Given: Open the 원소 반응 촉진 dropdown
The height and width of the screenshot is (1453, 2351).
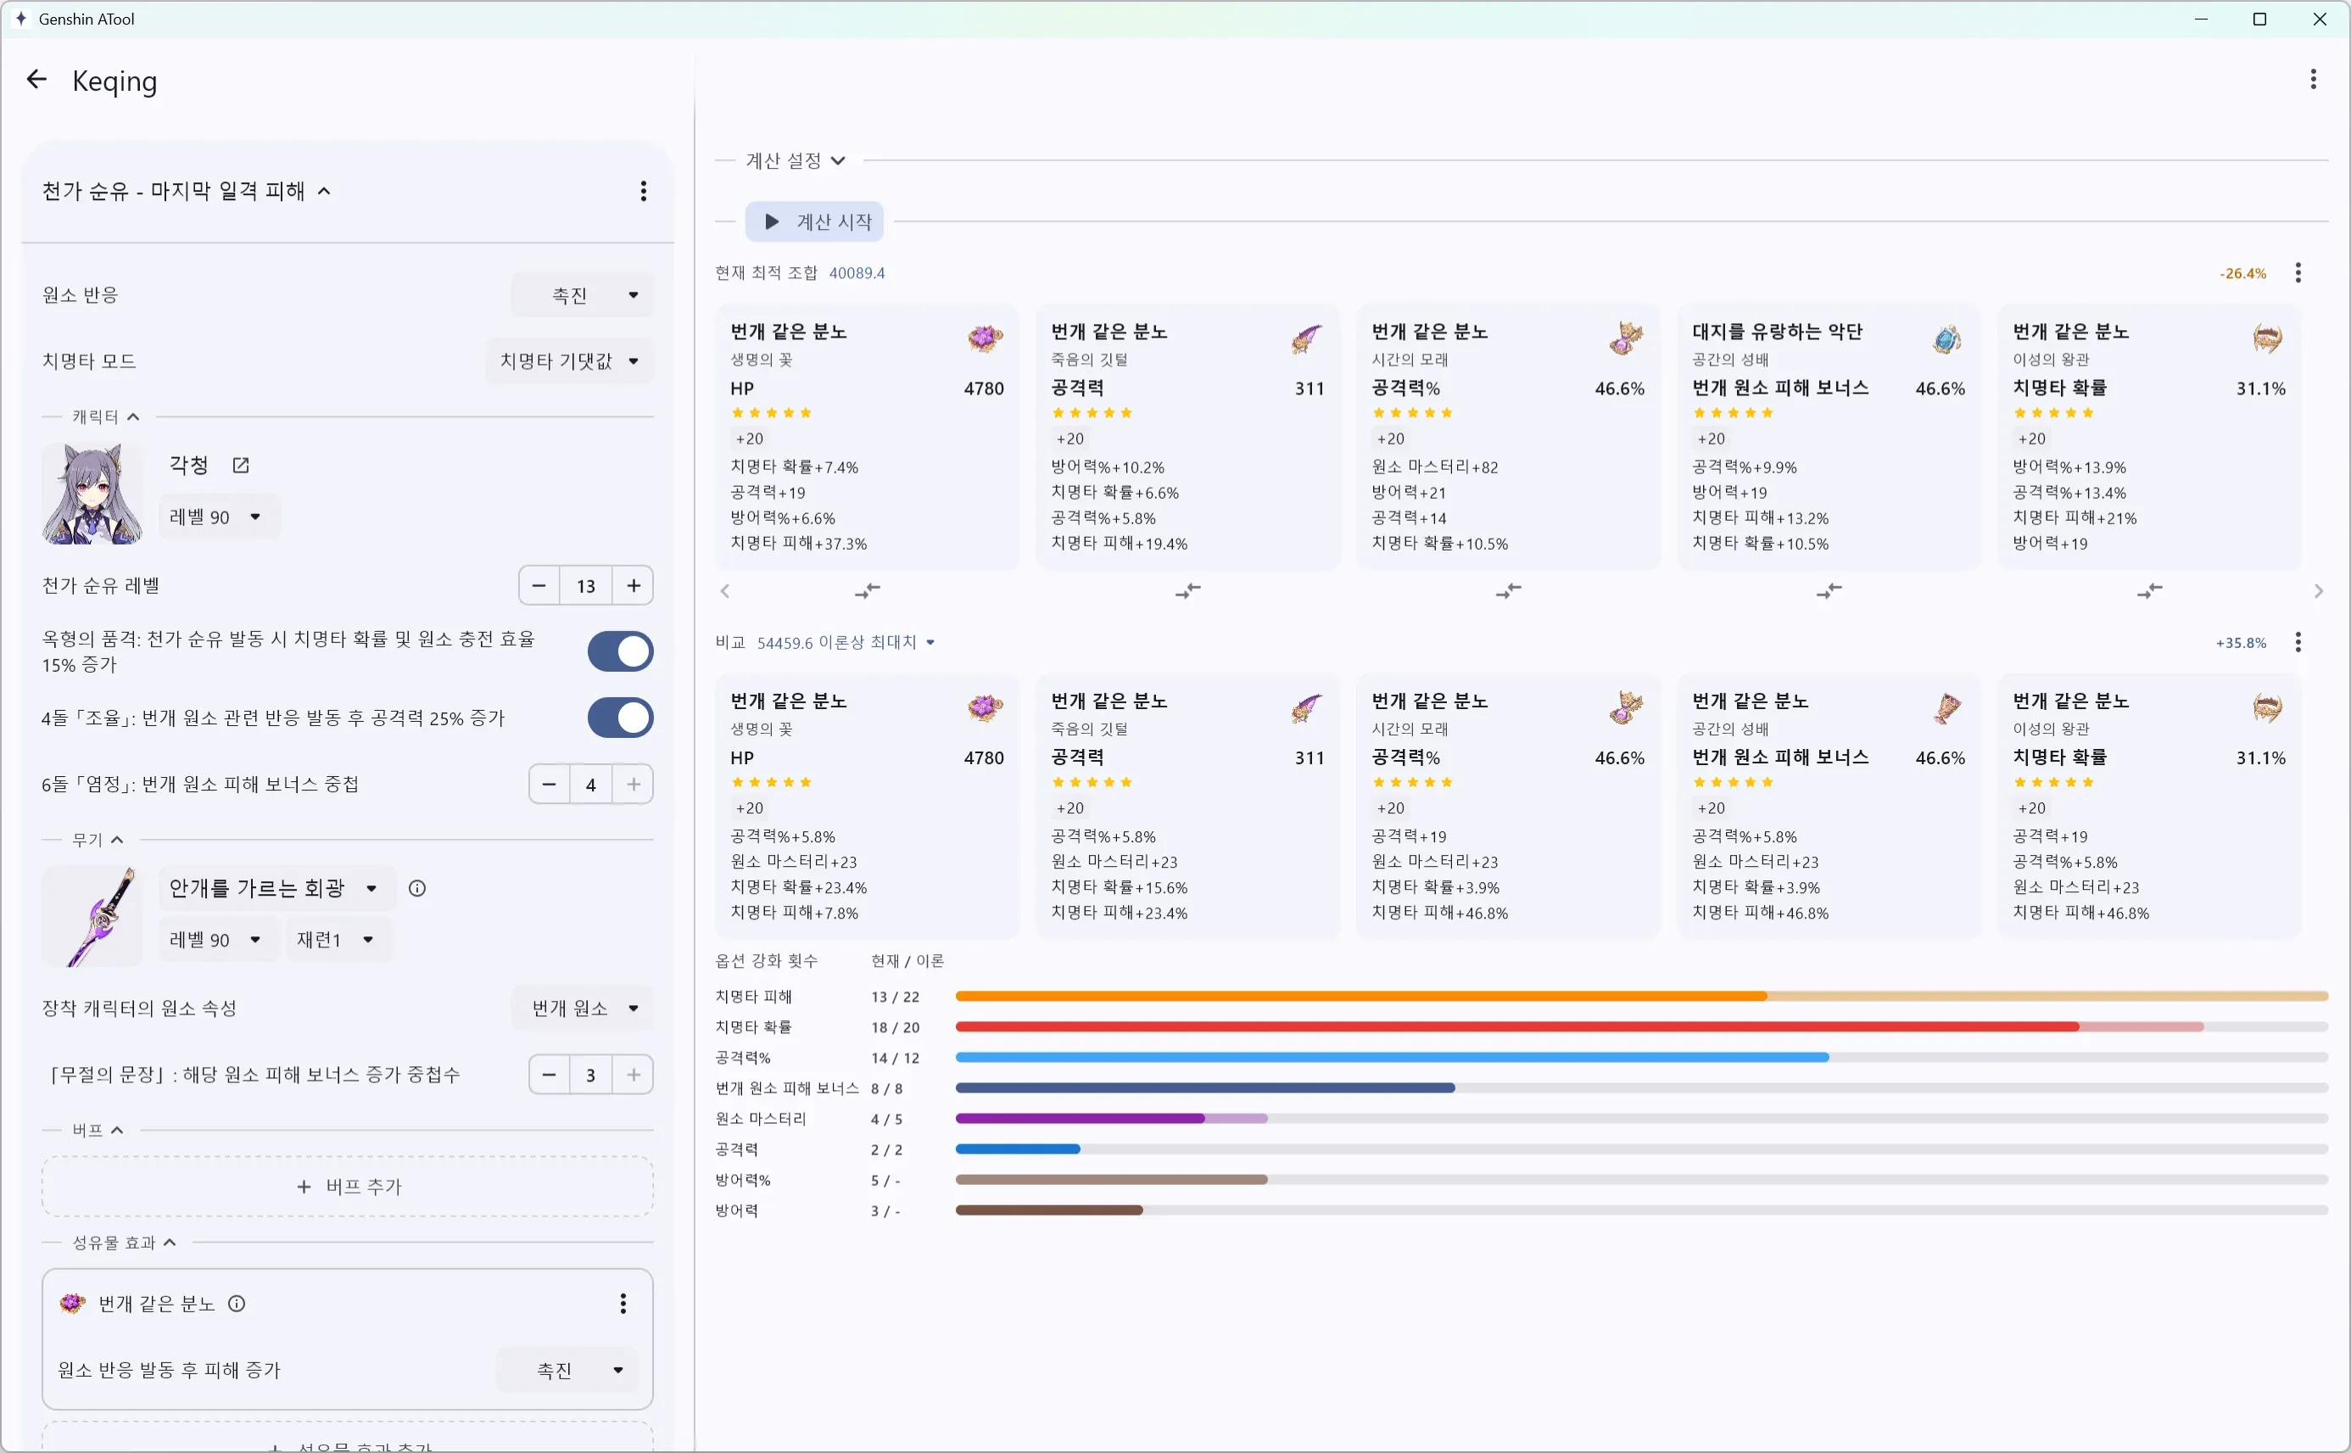Looking at the screenshot, I should (582, 295).
